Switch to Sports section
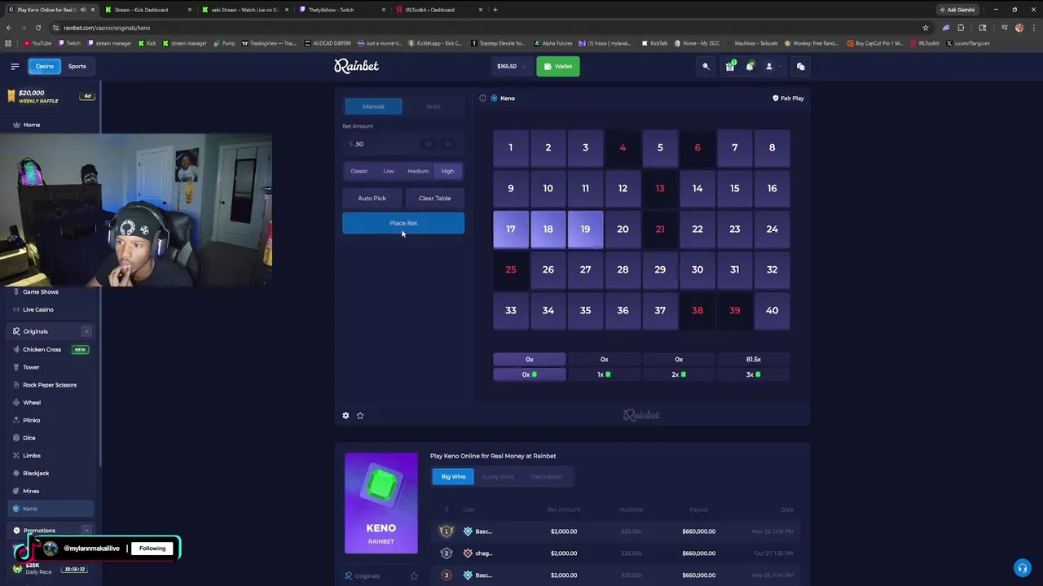The height and width of the screenshot is (586, 1043). [x=77, y=66]
